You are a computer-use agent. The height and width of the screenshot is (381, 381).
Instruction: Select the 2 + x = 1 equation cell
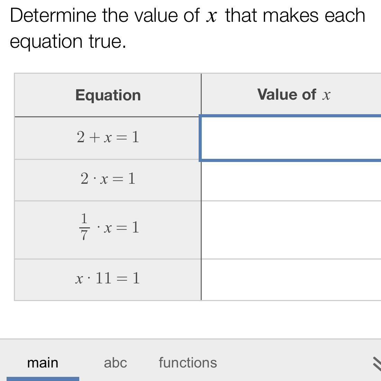[108, 138]
